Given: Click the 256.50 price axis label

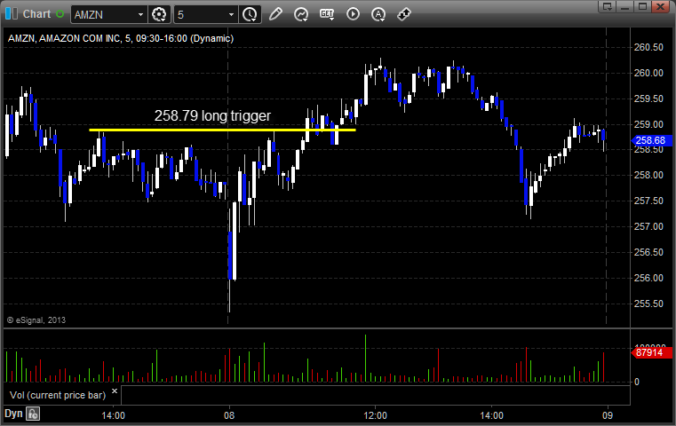Looking at the screenshot, I should coord(648,252).
